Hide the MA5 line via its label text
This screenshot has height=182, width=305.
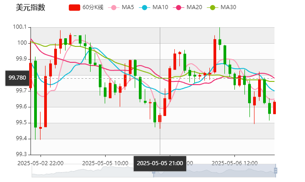(x=128, y=8)
